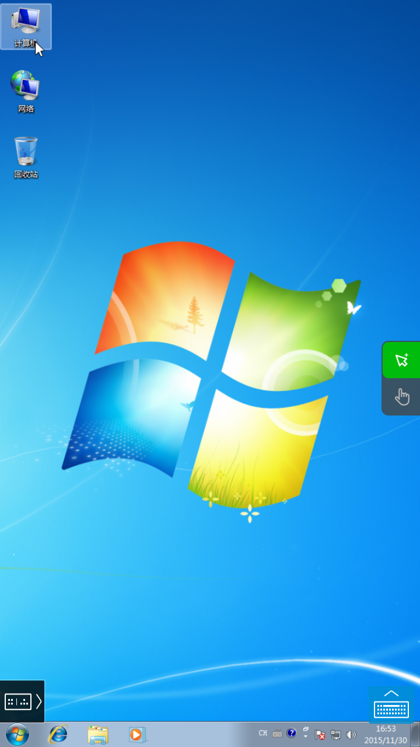The image size is (420, 747).
Task: Open the Windows Start menu
Action: pos(17,734)
